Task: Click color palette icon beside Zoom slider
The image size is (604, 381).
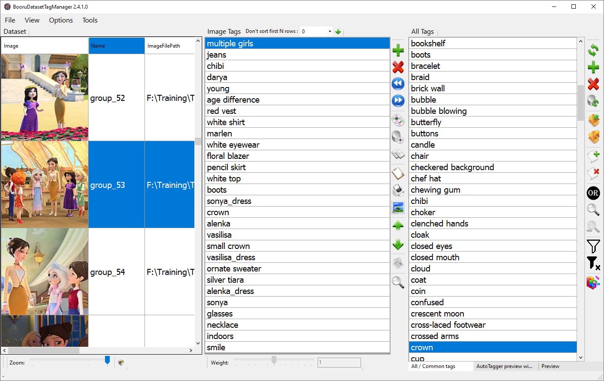Action: (x=121, y=363)
